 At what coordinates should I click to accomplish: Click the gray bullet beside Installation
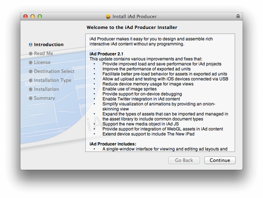tap(30, 89)
